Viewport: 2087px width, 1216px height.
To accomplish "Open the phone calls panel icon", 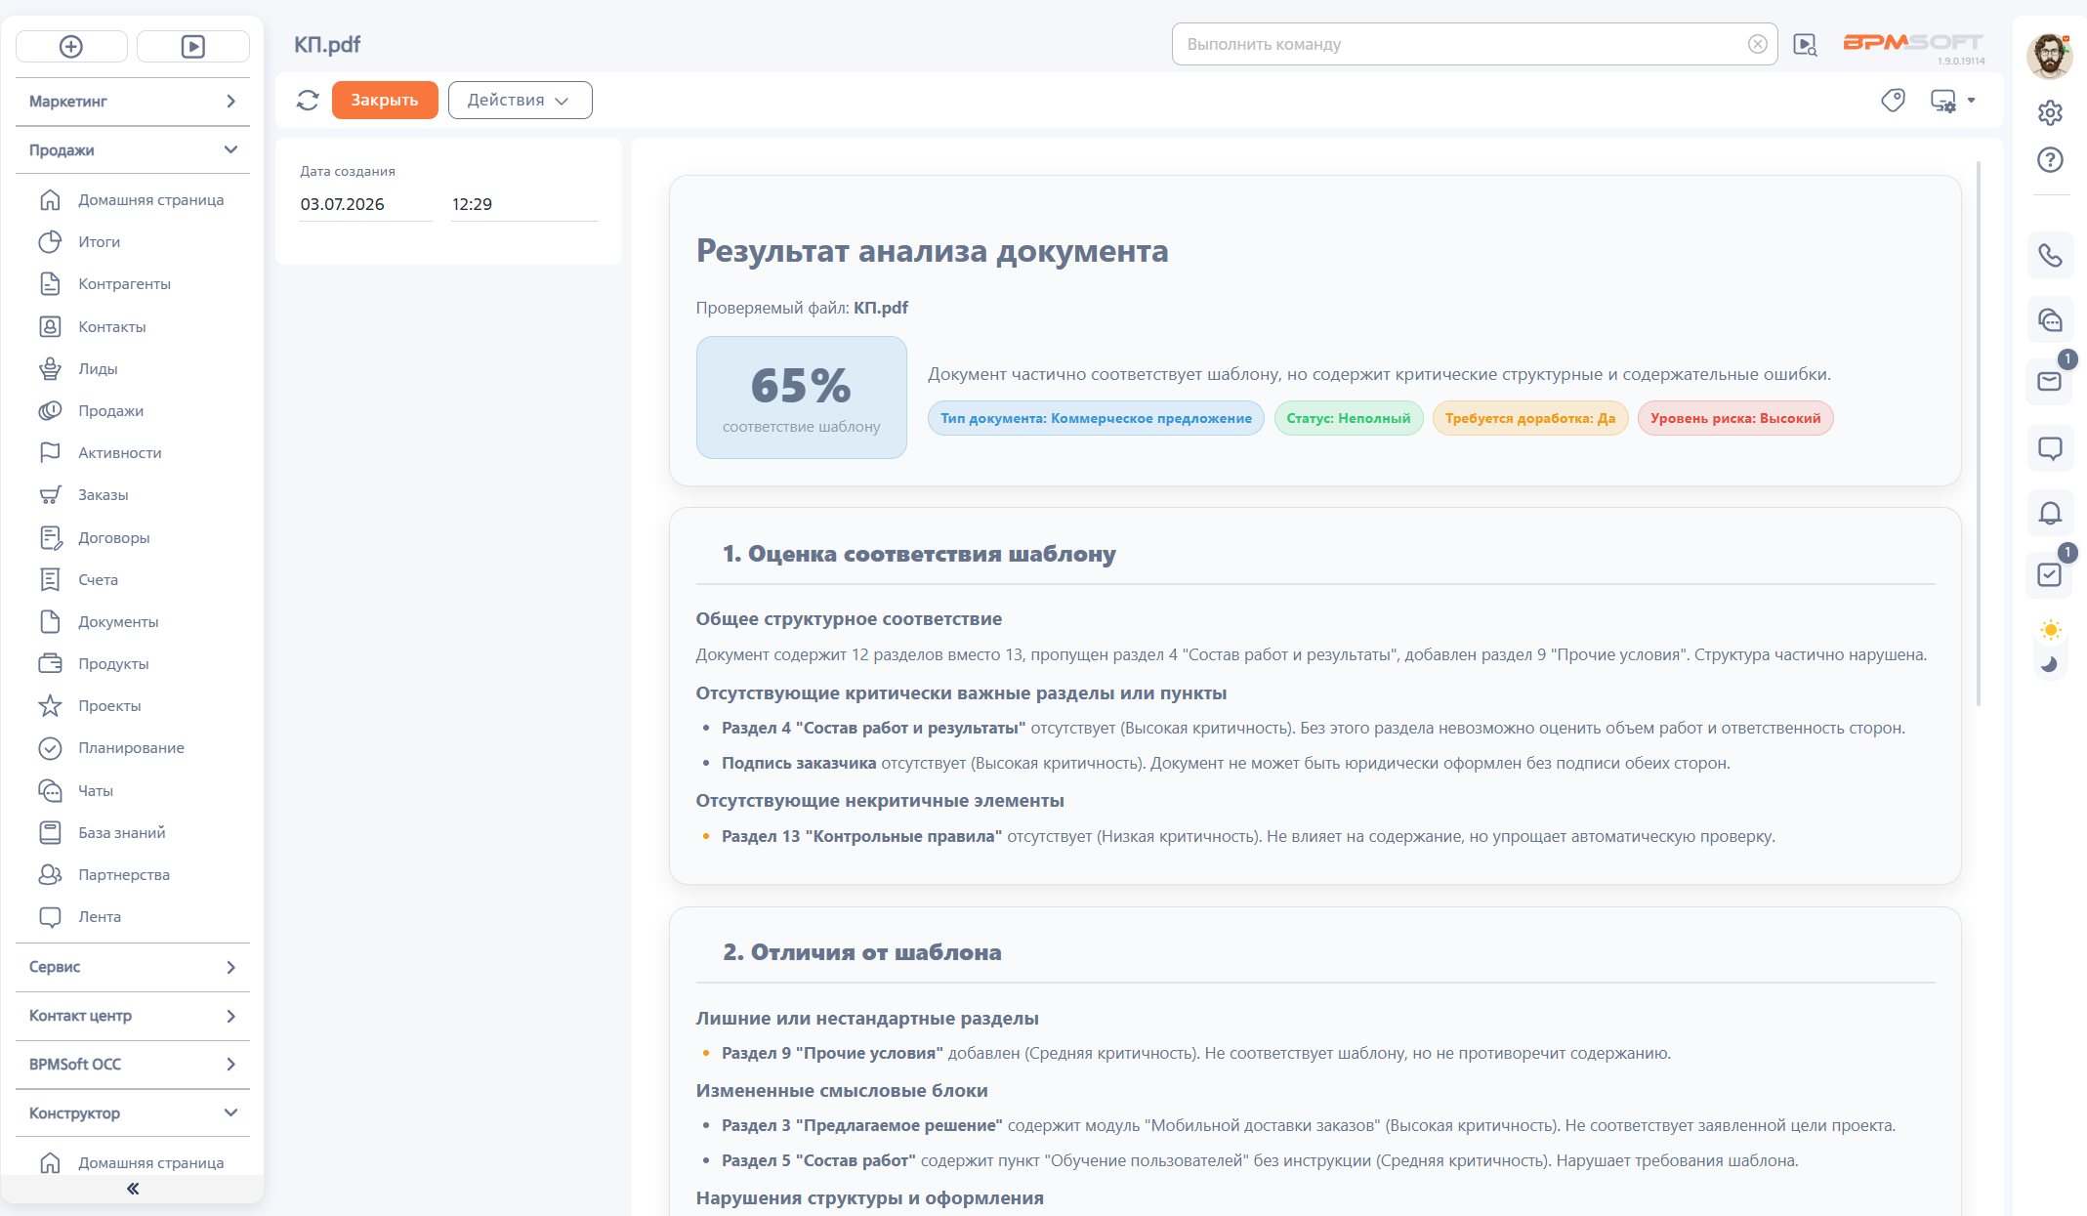I will coord(2050,256).
